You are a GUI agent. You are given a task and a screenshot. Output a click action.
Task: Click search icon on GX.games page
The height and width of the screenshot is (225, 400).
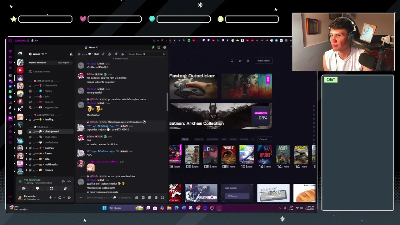click(232, 61)
